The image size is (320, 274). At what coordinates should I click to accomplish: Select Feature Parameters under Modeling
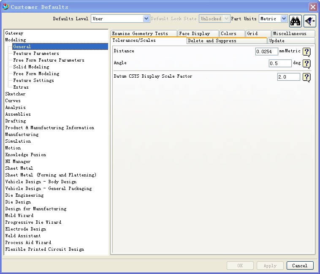tap(36, 53)
